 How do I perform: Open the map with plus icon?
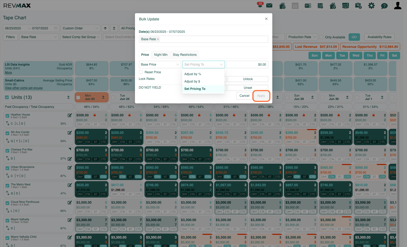pos(320,6)
